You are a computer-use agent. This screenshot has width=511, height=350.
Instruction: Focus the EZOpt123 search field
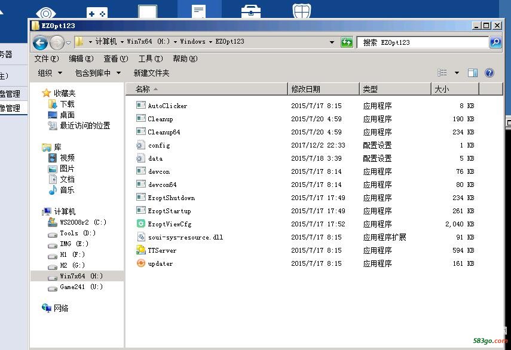pyautogui.click(x=423, y=42)
